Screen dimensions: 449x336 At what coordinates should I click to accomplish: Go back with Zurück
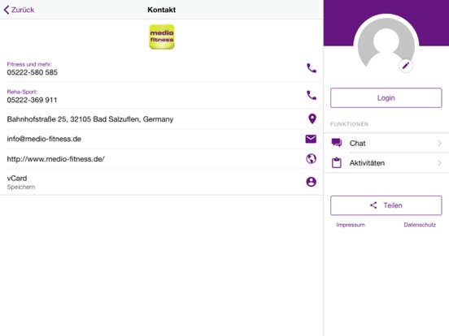pos(19,10)
